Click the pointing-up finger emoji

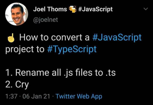11,38
